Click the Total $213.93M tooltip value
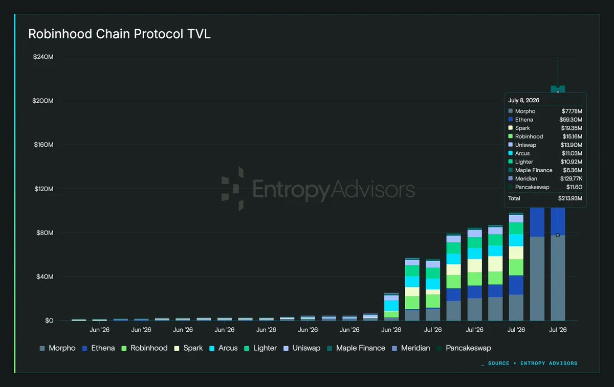Image resolution: width=614 pixels, height=387 pixels. (x=571, y=198)
